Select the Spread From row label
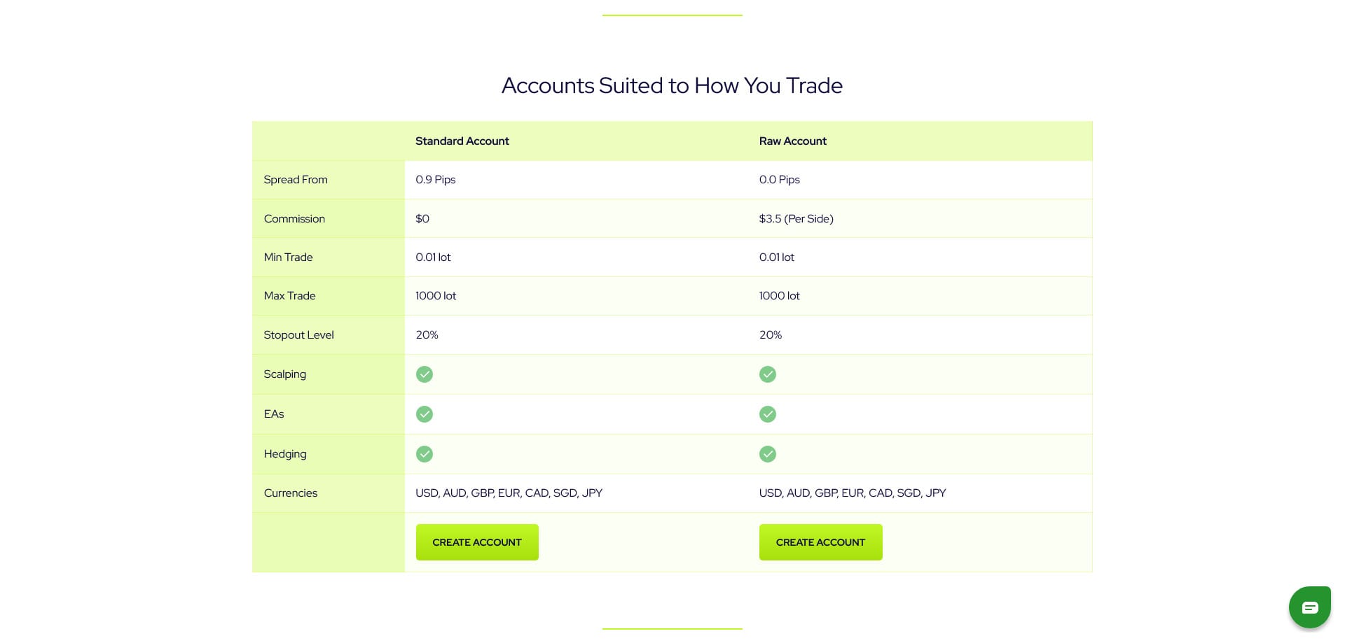This screenshot has width=1345, height=643. point(296,180)
